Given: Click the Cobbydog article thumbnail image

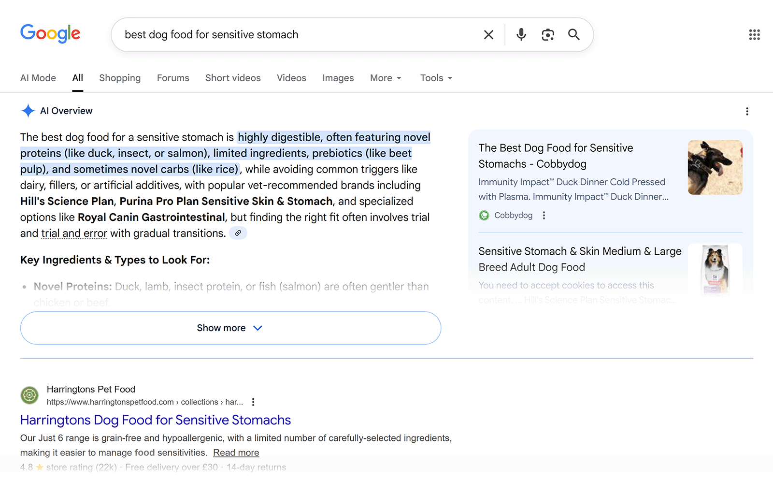Looking at the screenshot, I should (x=715, y=167).
